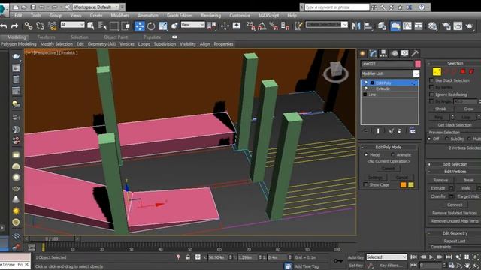481x270 pixels.
Task: Click the Mirror tool icon
Action: point(355,26)
